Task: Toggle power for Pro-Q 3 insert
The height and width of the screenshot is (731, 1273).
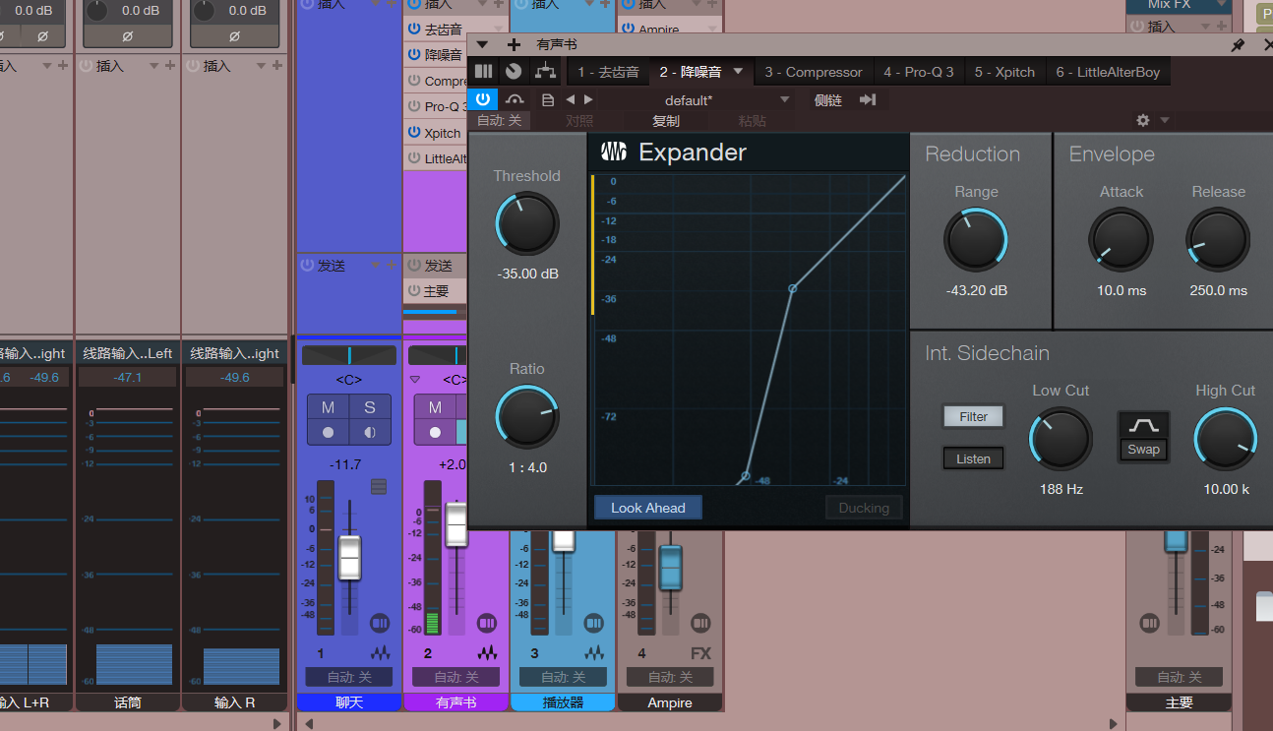Action: (414, 106)
